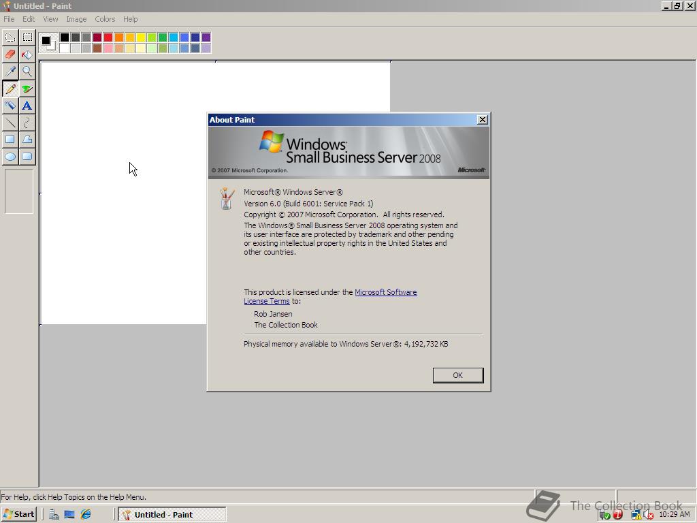
Task: Select the Rectangle shape tool
Action: [10, 139]
